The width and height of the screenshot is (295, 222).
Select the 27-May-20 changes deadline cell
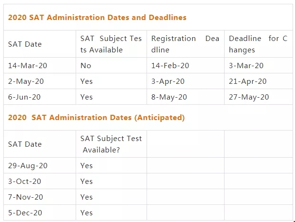point(249,97)
